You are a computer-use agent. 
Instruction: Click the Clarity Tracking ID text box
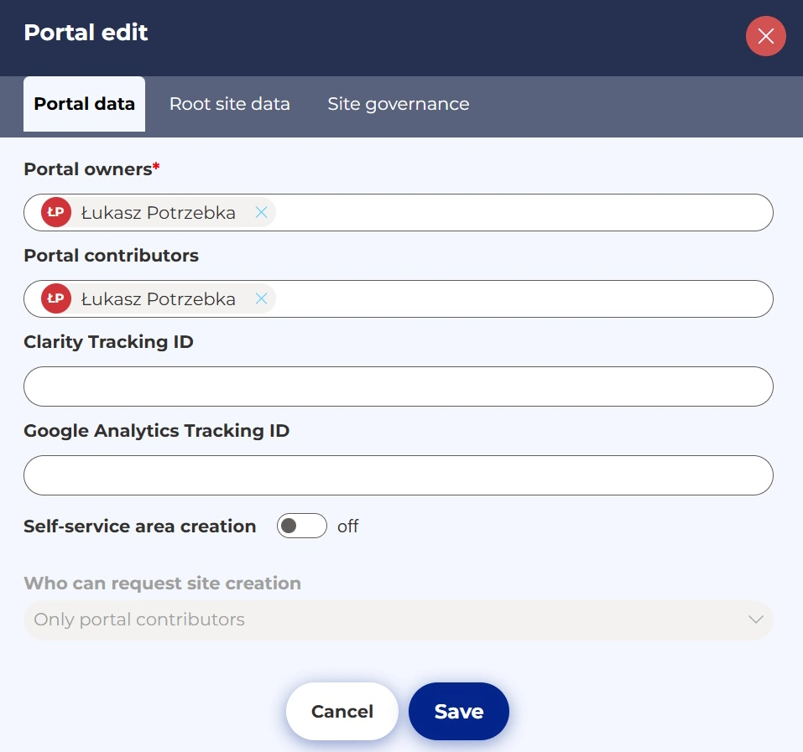398,386
